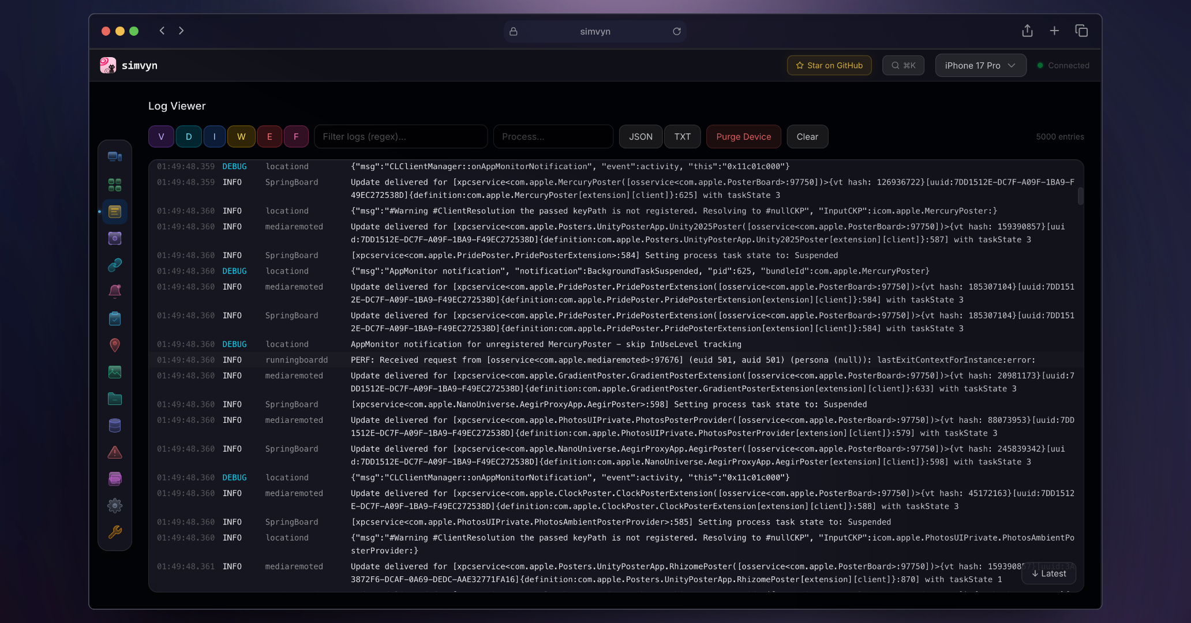Viewport: 1191px width, 623px height.
Task: Click the Latest button to jump down
Action: pos(1048,573)
